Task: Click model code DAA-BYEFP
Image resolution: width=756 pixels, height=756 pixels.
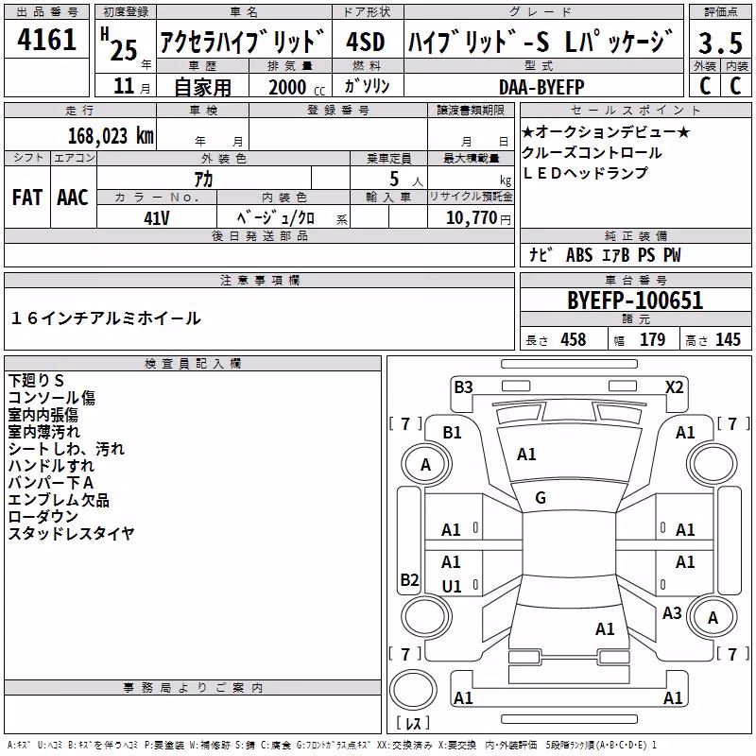Action: click(x=541, y=87)
